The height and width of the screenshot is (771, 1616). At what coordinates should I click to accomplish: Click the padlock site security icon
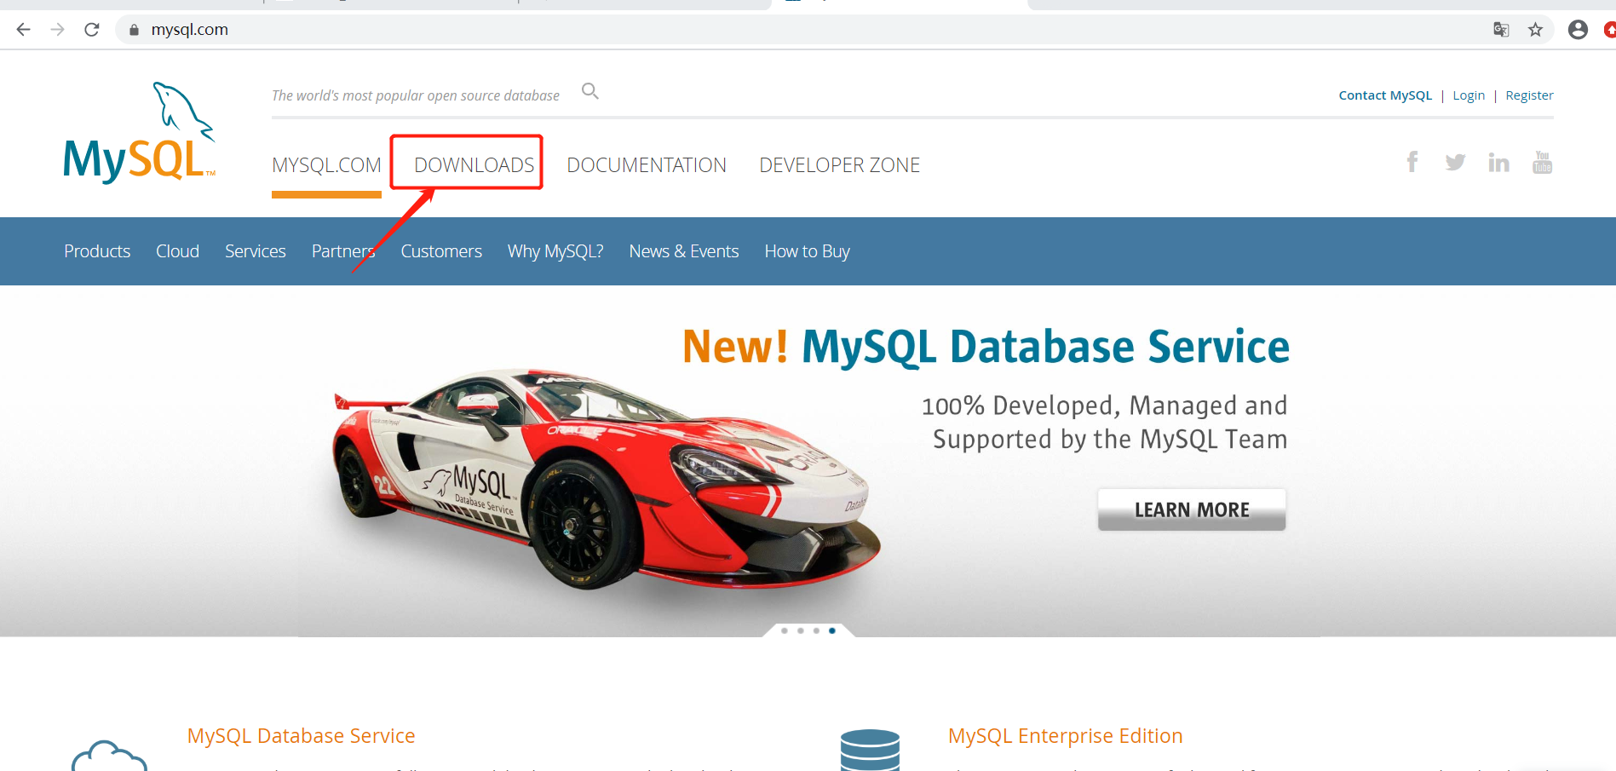134,30
